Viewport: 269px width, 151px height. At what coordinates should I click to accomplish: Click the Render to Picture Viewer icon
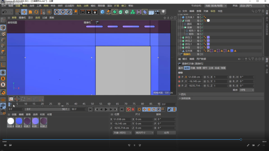(89, 12)
